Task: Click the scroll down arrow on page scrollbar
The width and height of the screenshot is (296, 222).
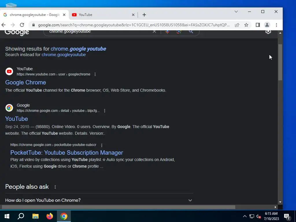Action: click(280, 202)
